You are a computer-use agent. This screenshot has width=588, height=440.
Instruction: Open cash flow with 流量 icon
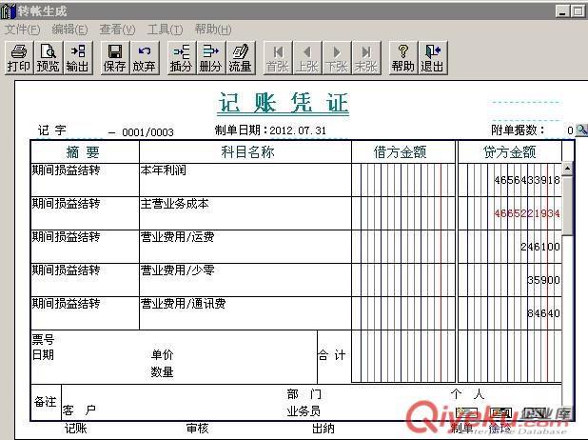tap(241, 58)
